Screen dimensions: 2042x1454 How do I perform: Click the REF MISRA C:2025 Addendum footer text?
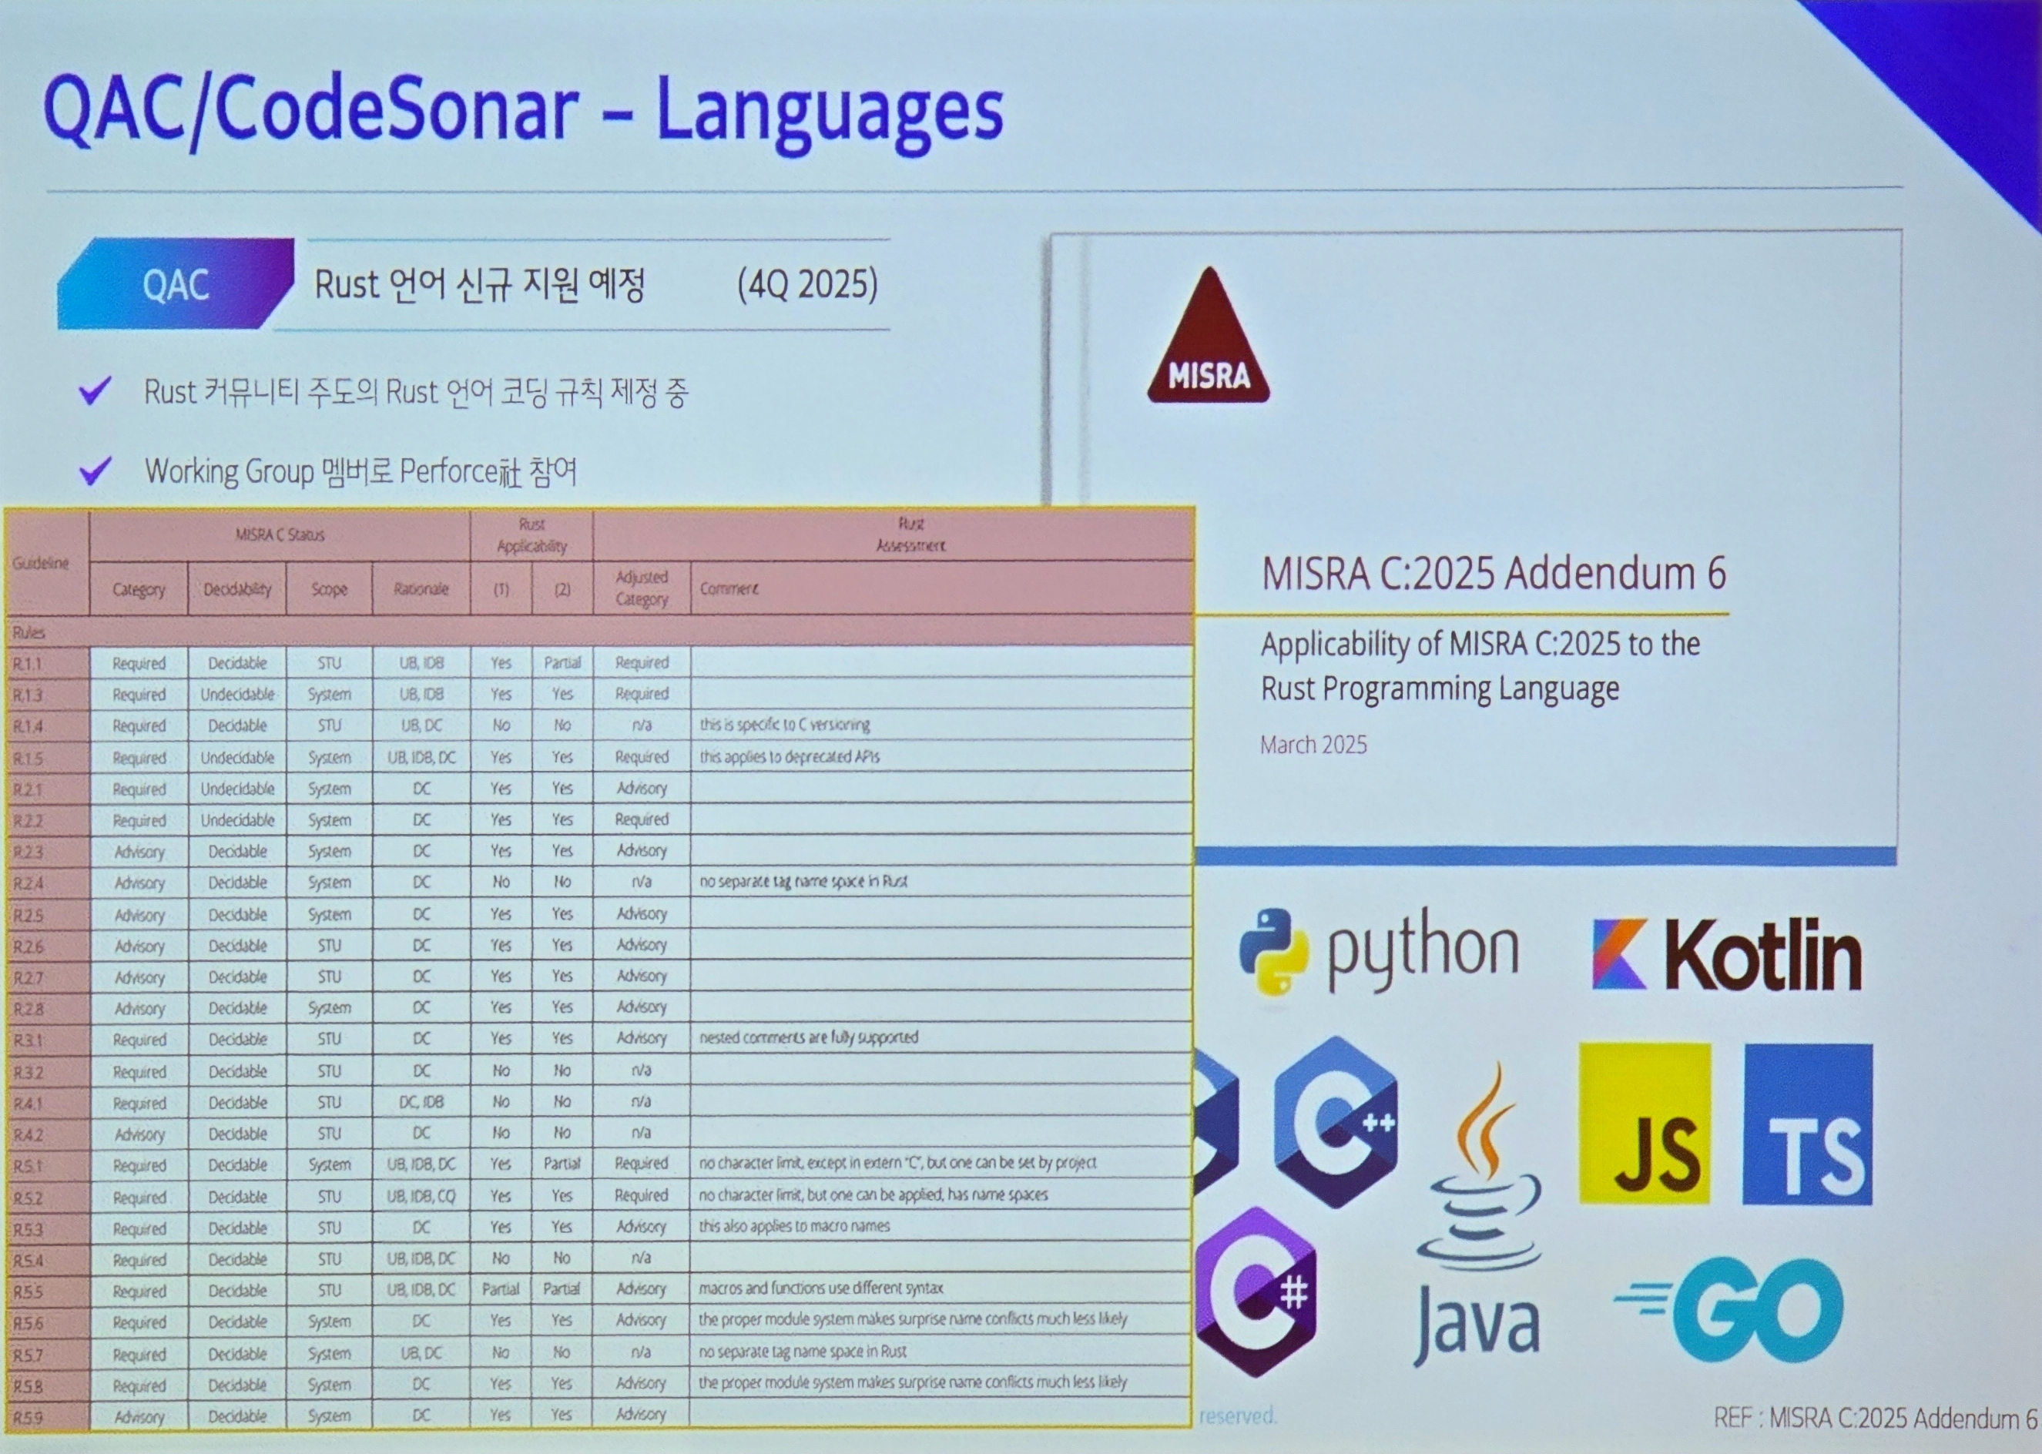1875,1418
